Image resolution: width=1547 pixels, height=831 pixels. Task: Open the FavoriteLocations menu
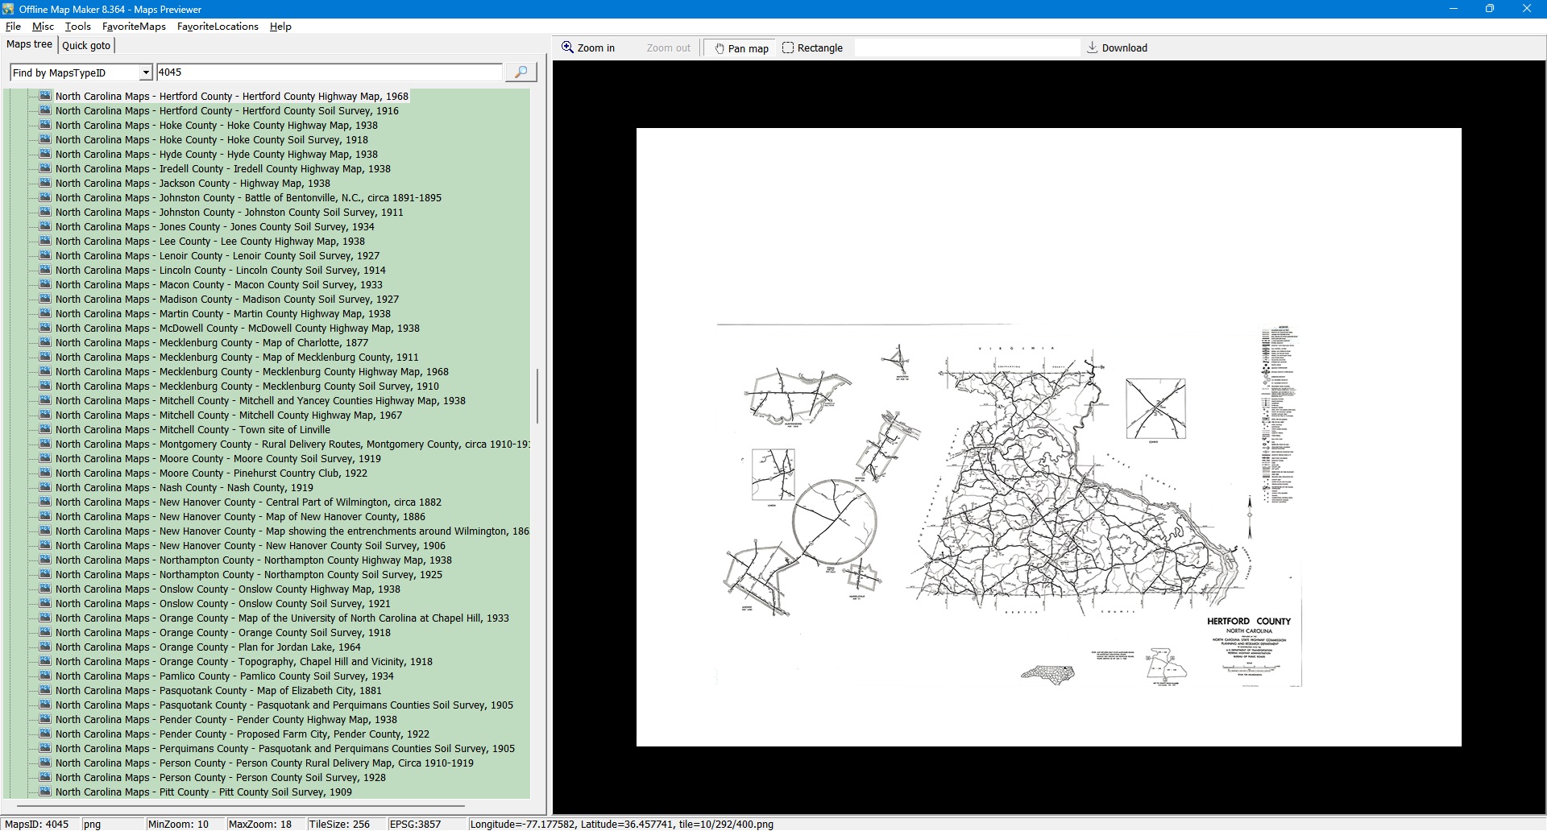(218, 27)
